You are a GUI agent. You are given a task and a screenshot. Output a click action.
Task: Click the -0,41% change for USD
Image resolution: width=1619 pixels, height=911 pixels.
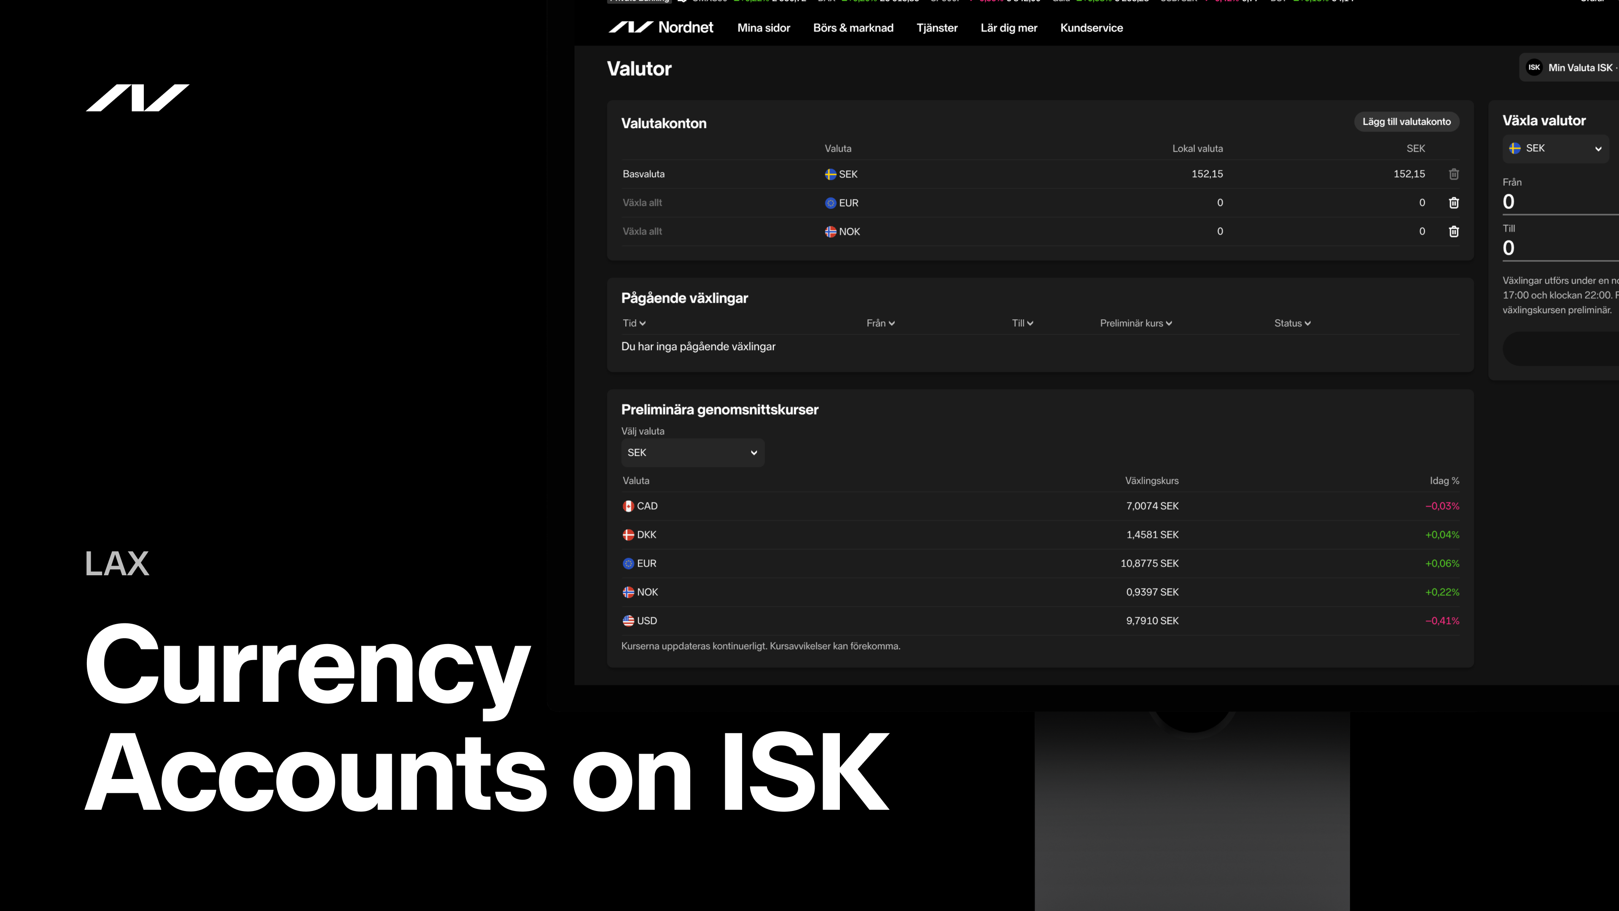pyautogui.click(x=1442, y=620)
